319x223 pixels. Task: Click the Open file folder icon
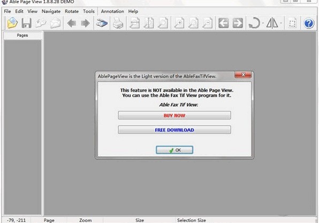click(12, 23)
